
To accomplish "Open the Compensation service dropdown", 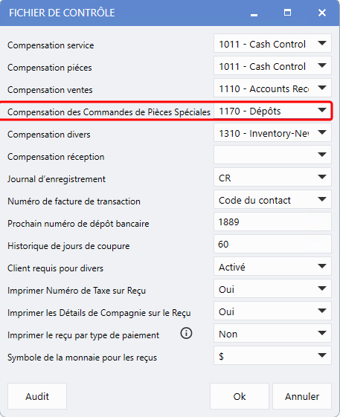I will (x=272, y=43).
